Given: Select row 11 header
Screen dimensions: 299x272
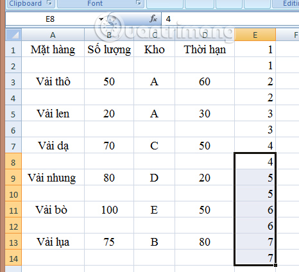Looking at the screenshot, I should pyautogui.click(x=13, y=209).
